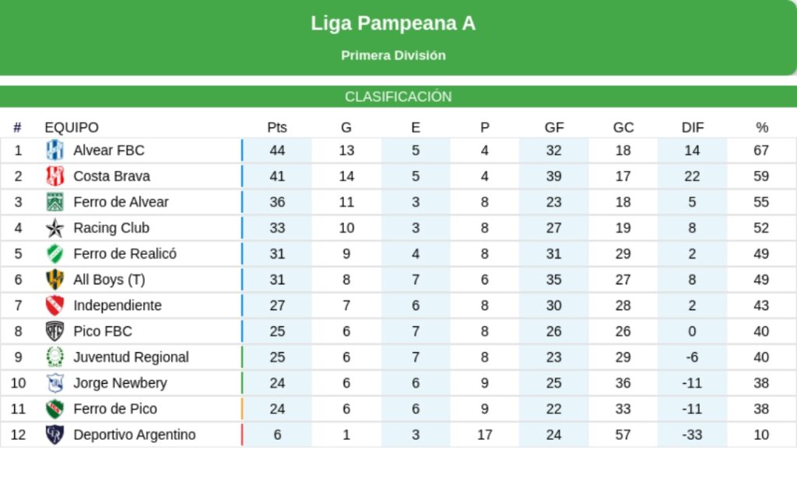This screenshot has width=797, height=481.
Task: Open the Deportivo Argentino team name
Action: tap(134, 434)
